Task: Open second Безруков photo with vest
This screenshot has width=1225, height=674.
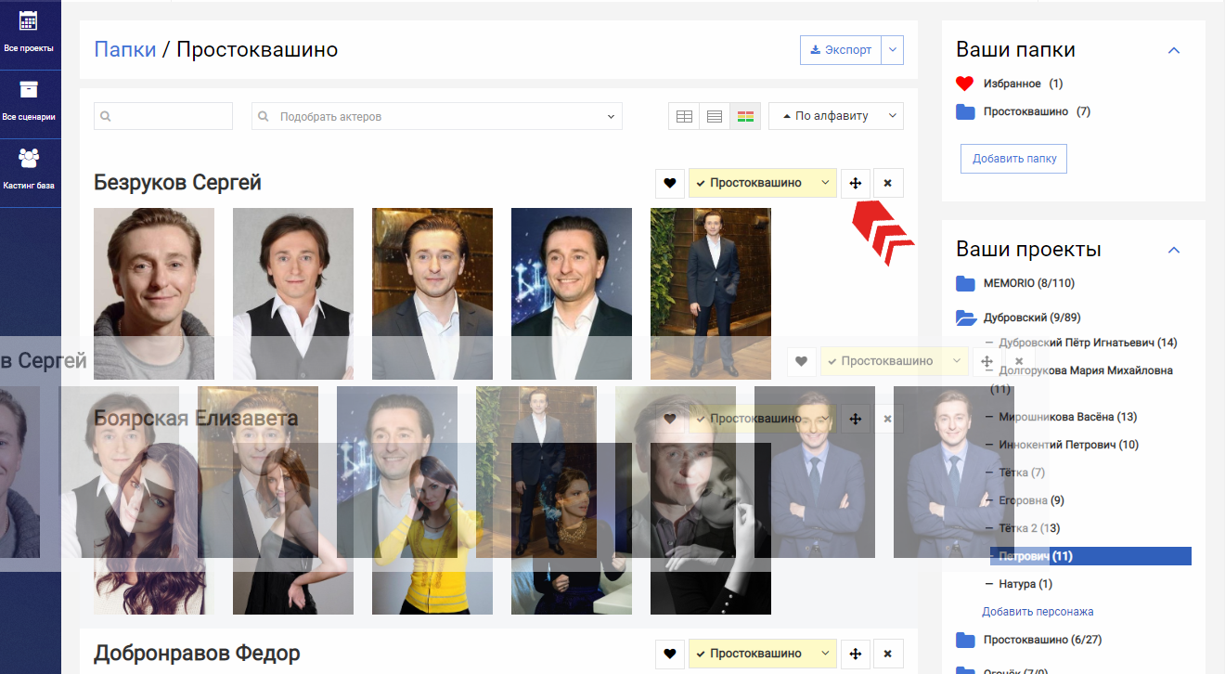Action: pos(293,293)
